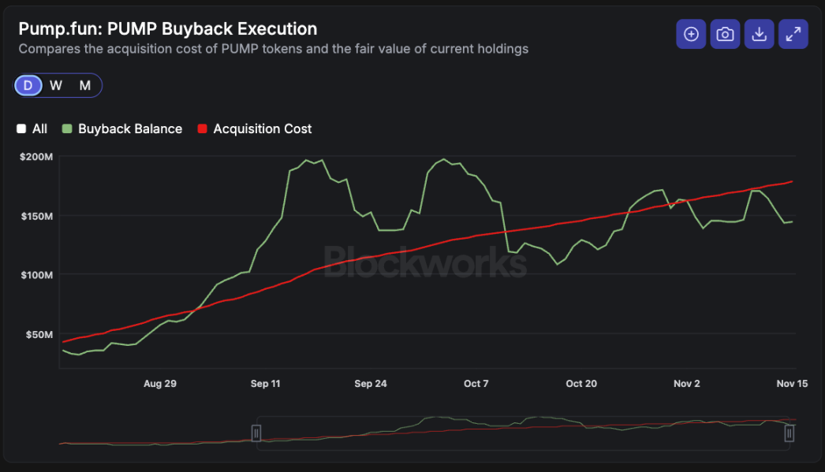Toggle the All legend checkbox

pos(22,128)
